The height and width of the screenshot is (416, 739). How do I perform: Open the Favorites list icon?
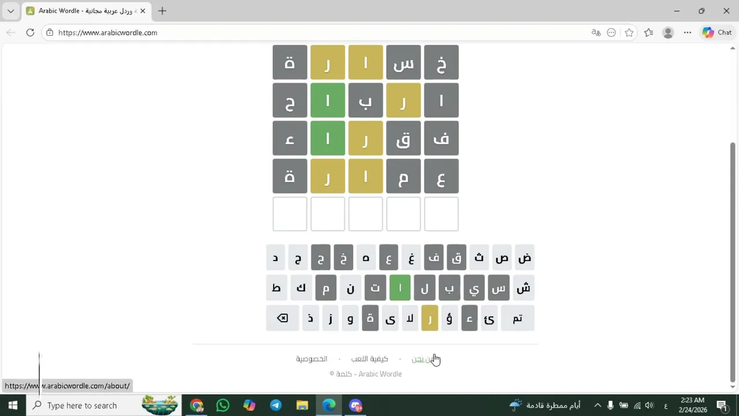click(649, 33)
